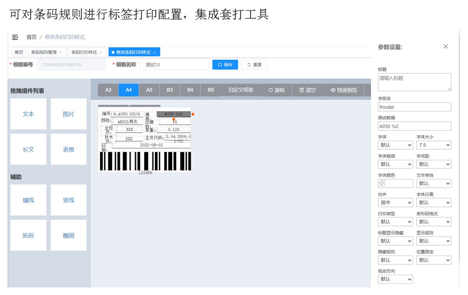Open the 字体大小 dropdown showing 7.5
468x295 pixels.
[x=434, y=145]
